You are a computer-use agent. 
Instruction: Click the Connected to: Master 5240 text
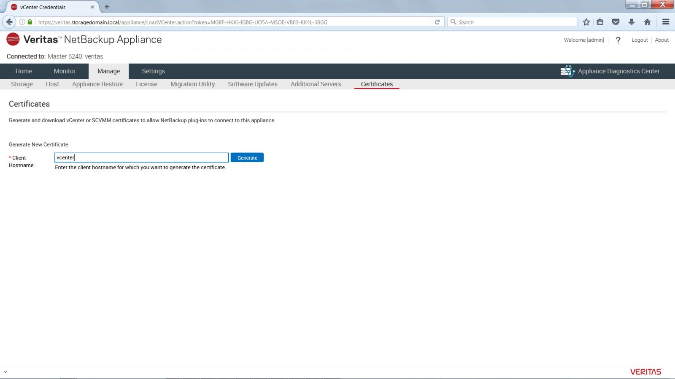click(x=55, y=56)
